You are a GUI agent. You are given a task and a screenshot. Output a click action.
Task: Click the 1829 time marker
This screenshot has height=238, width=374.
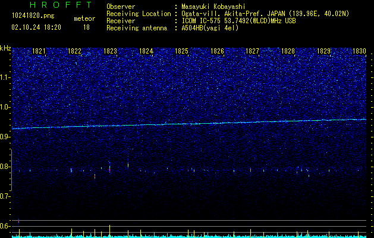coord(323,51)
